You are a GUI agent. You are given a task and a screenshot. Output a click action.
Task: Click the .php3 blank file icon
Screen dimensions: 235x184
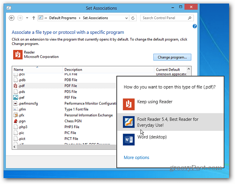point(15,127)
